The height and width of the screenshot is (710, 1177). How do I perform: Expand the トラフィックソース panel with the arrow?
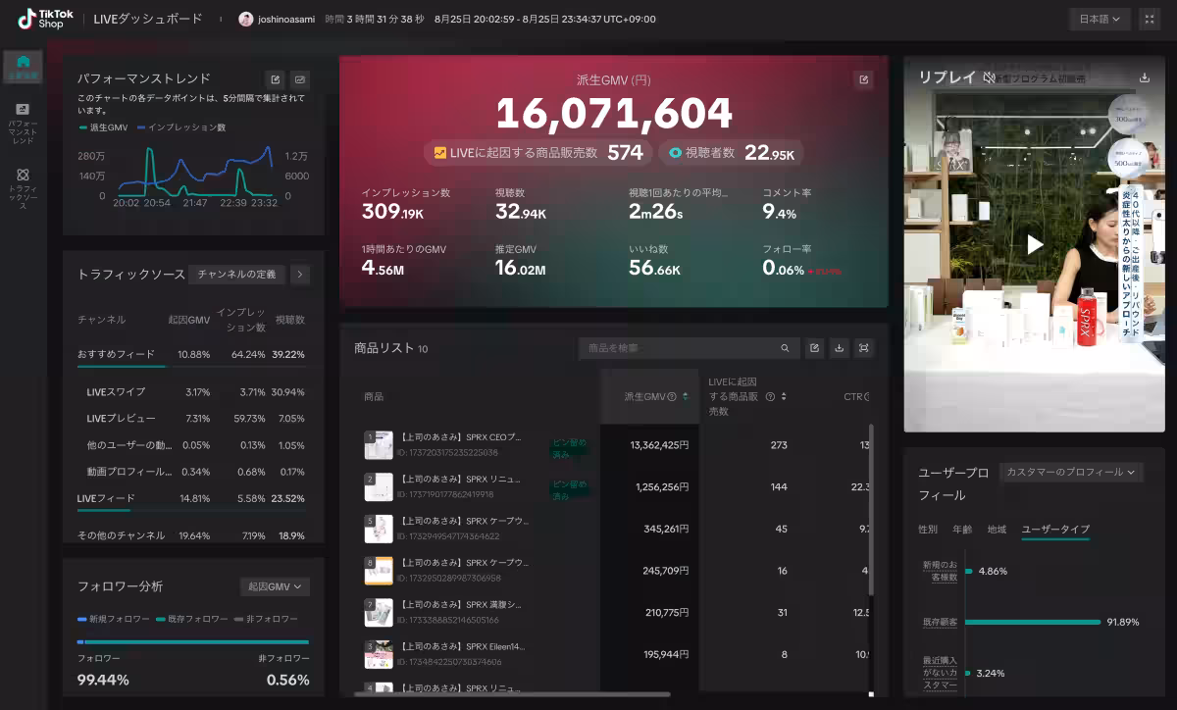pos(300,275)
